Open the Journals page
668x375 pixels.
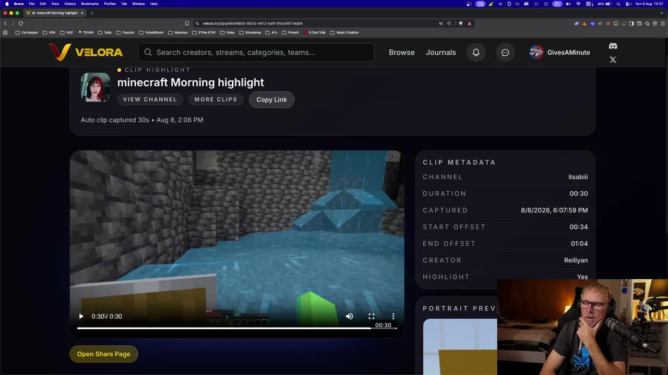(x=440, y=52)
